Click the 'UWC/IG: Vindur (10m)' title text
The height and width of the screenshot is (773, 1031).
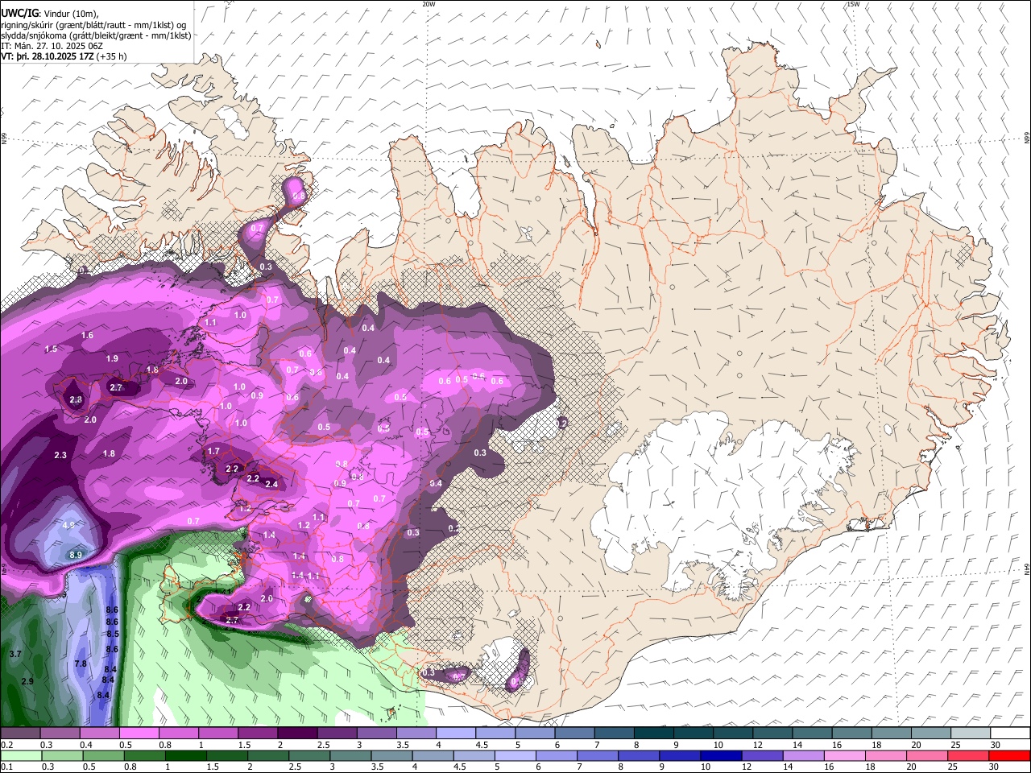click(51, 14)
